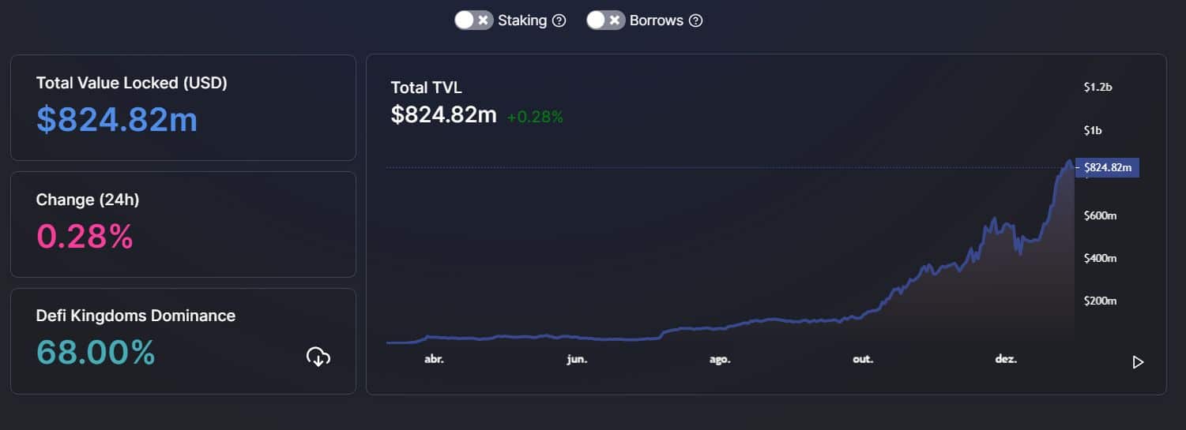Open the Staking help question-mark icon
The height and width of the screenshot is (430, 1186).
[559, 21]
